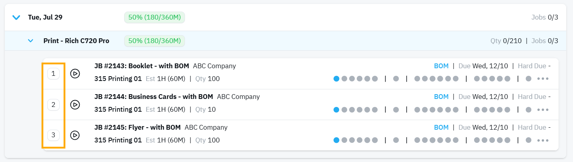Select priority number 1 box
This screenshot has width=573, height=162.
(x=53, y=74)
